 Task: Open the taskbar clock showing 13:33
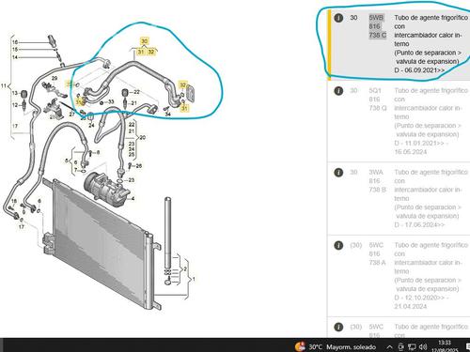445,346
